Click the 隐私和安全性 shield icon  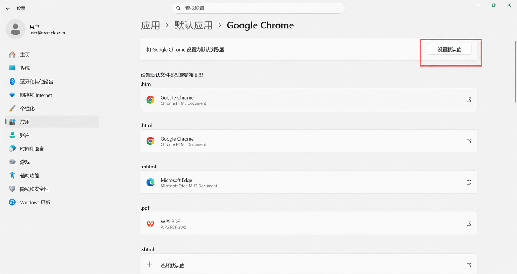pyautogui.click(x=12, y=189)
